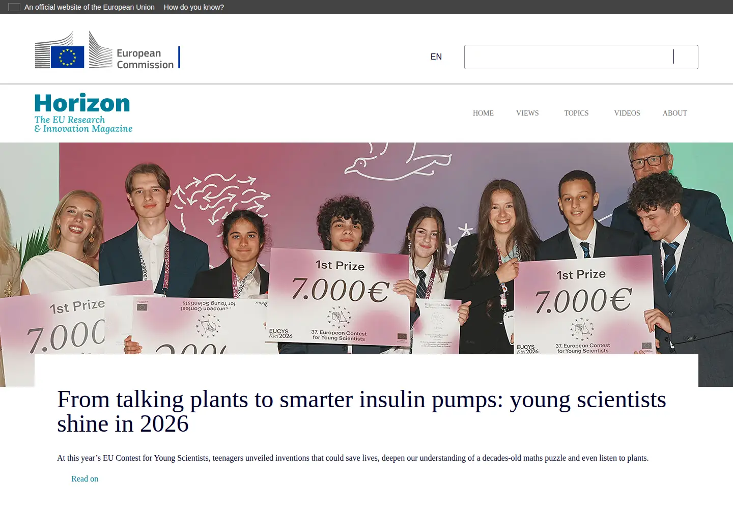Open the ABOUT navigation item
This screenshot has height=509, width=733.
pyautogui.click(x=675, y=113)
